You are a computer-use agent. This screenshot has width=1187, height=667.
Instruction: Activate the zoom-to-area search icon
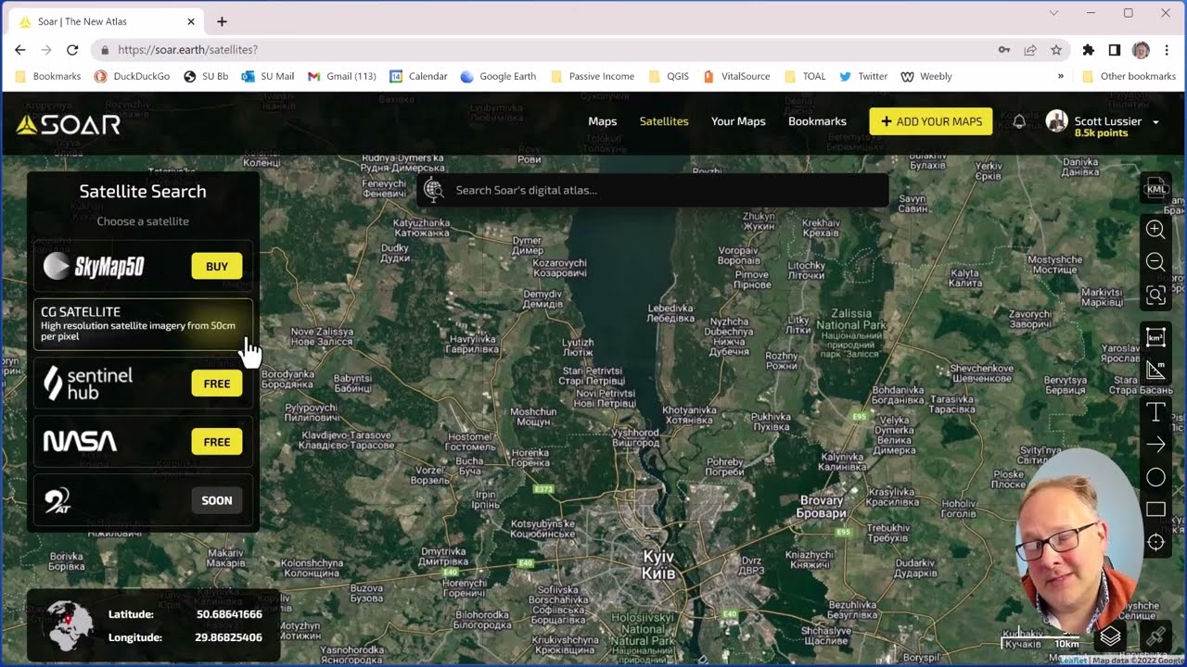click(1155, 296)
